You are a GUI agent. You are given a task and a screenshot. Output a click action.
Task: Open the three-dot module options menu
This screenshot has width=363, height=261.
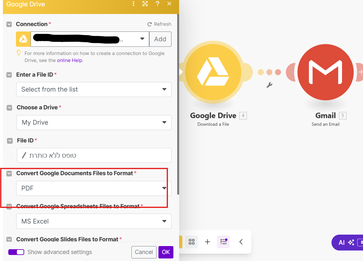tap(134, 4)
